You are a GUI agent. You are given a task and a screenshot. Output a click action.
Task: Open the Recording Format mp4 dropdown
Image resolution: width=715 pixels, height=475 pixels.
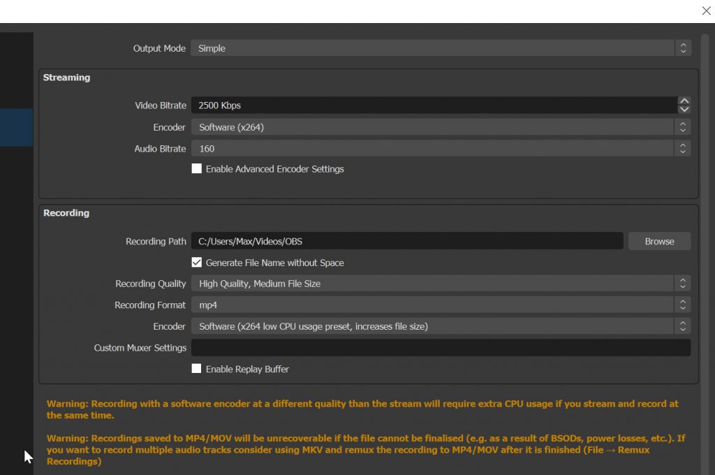[x=433, y=305]
